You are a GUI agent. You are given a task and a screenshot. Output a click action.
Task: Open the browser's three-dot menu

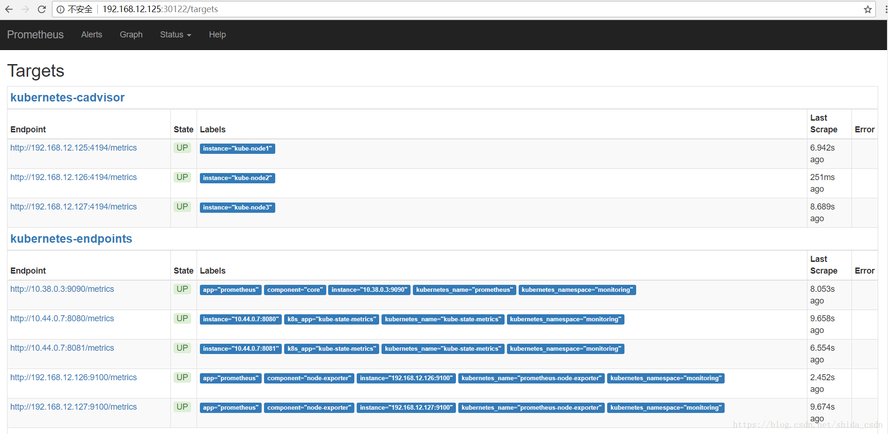tap(886, 9)
